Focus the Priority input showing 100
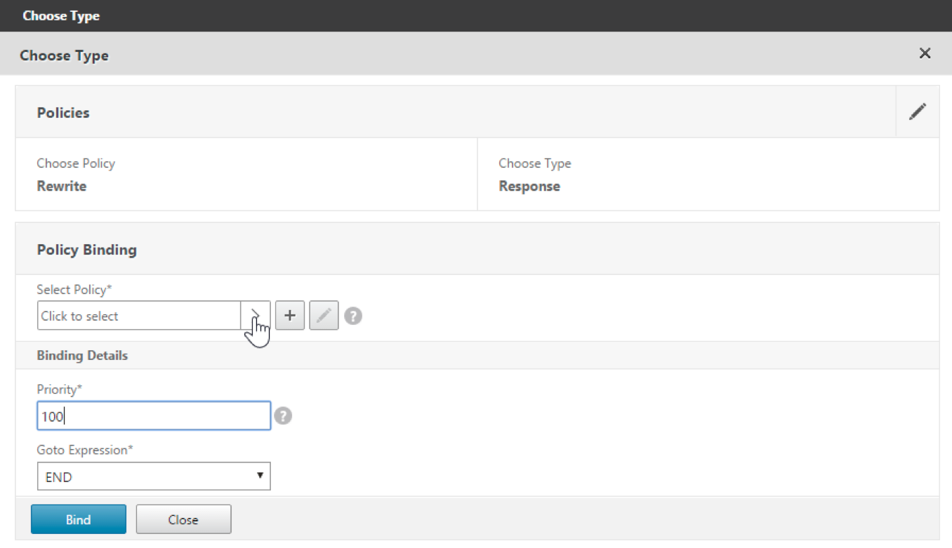 (153, 416)
